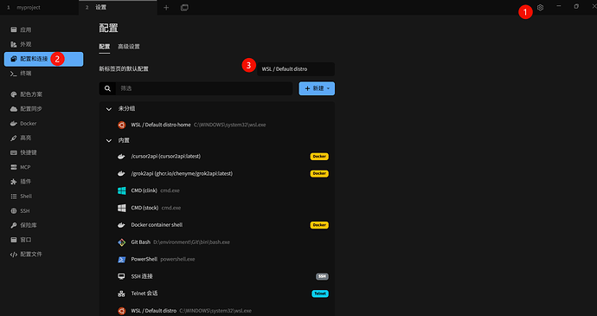Viewport: 597px width, 316px height.
Task: Open the 窗口 window section
Action: 44,240
